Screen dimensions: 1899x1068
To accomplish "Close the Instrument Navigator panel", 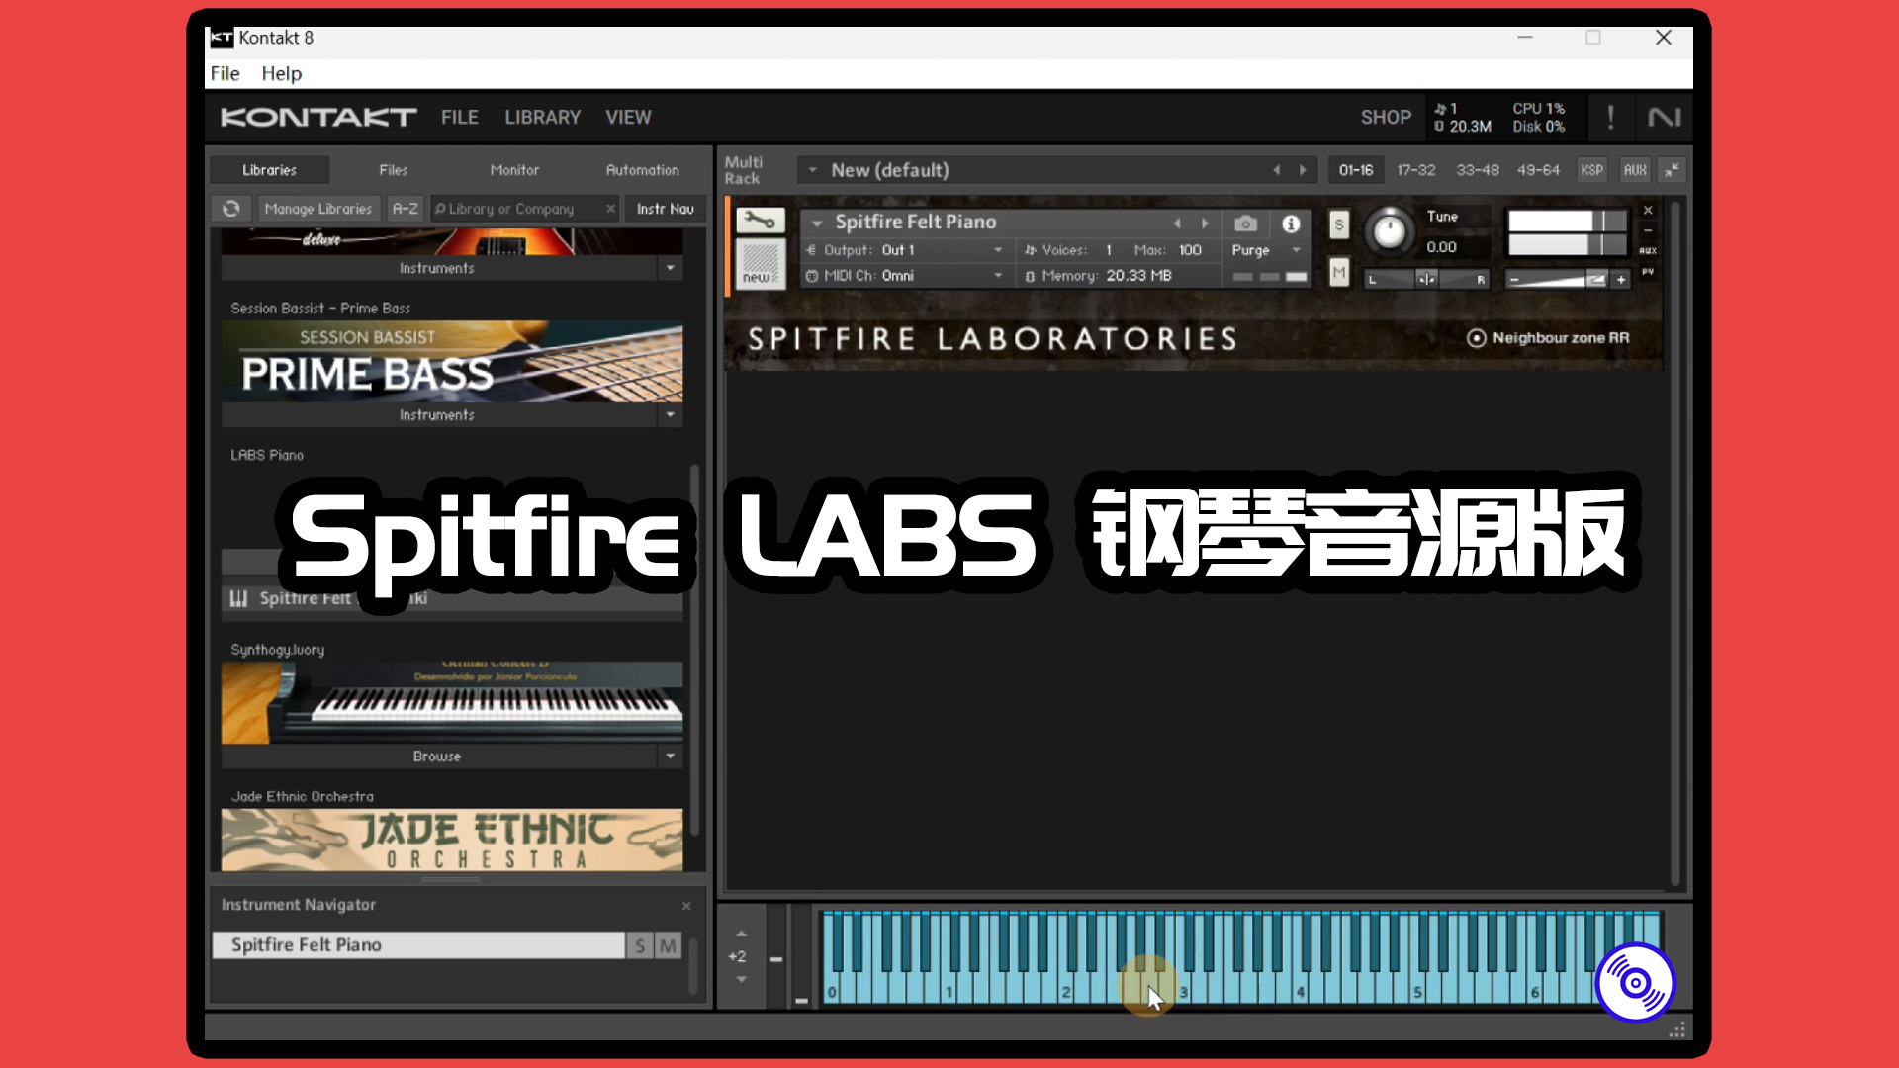I will click(x=686, y=906).
